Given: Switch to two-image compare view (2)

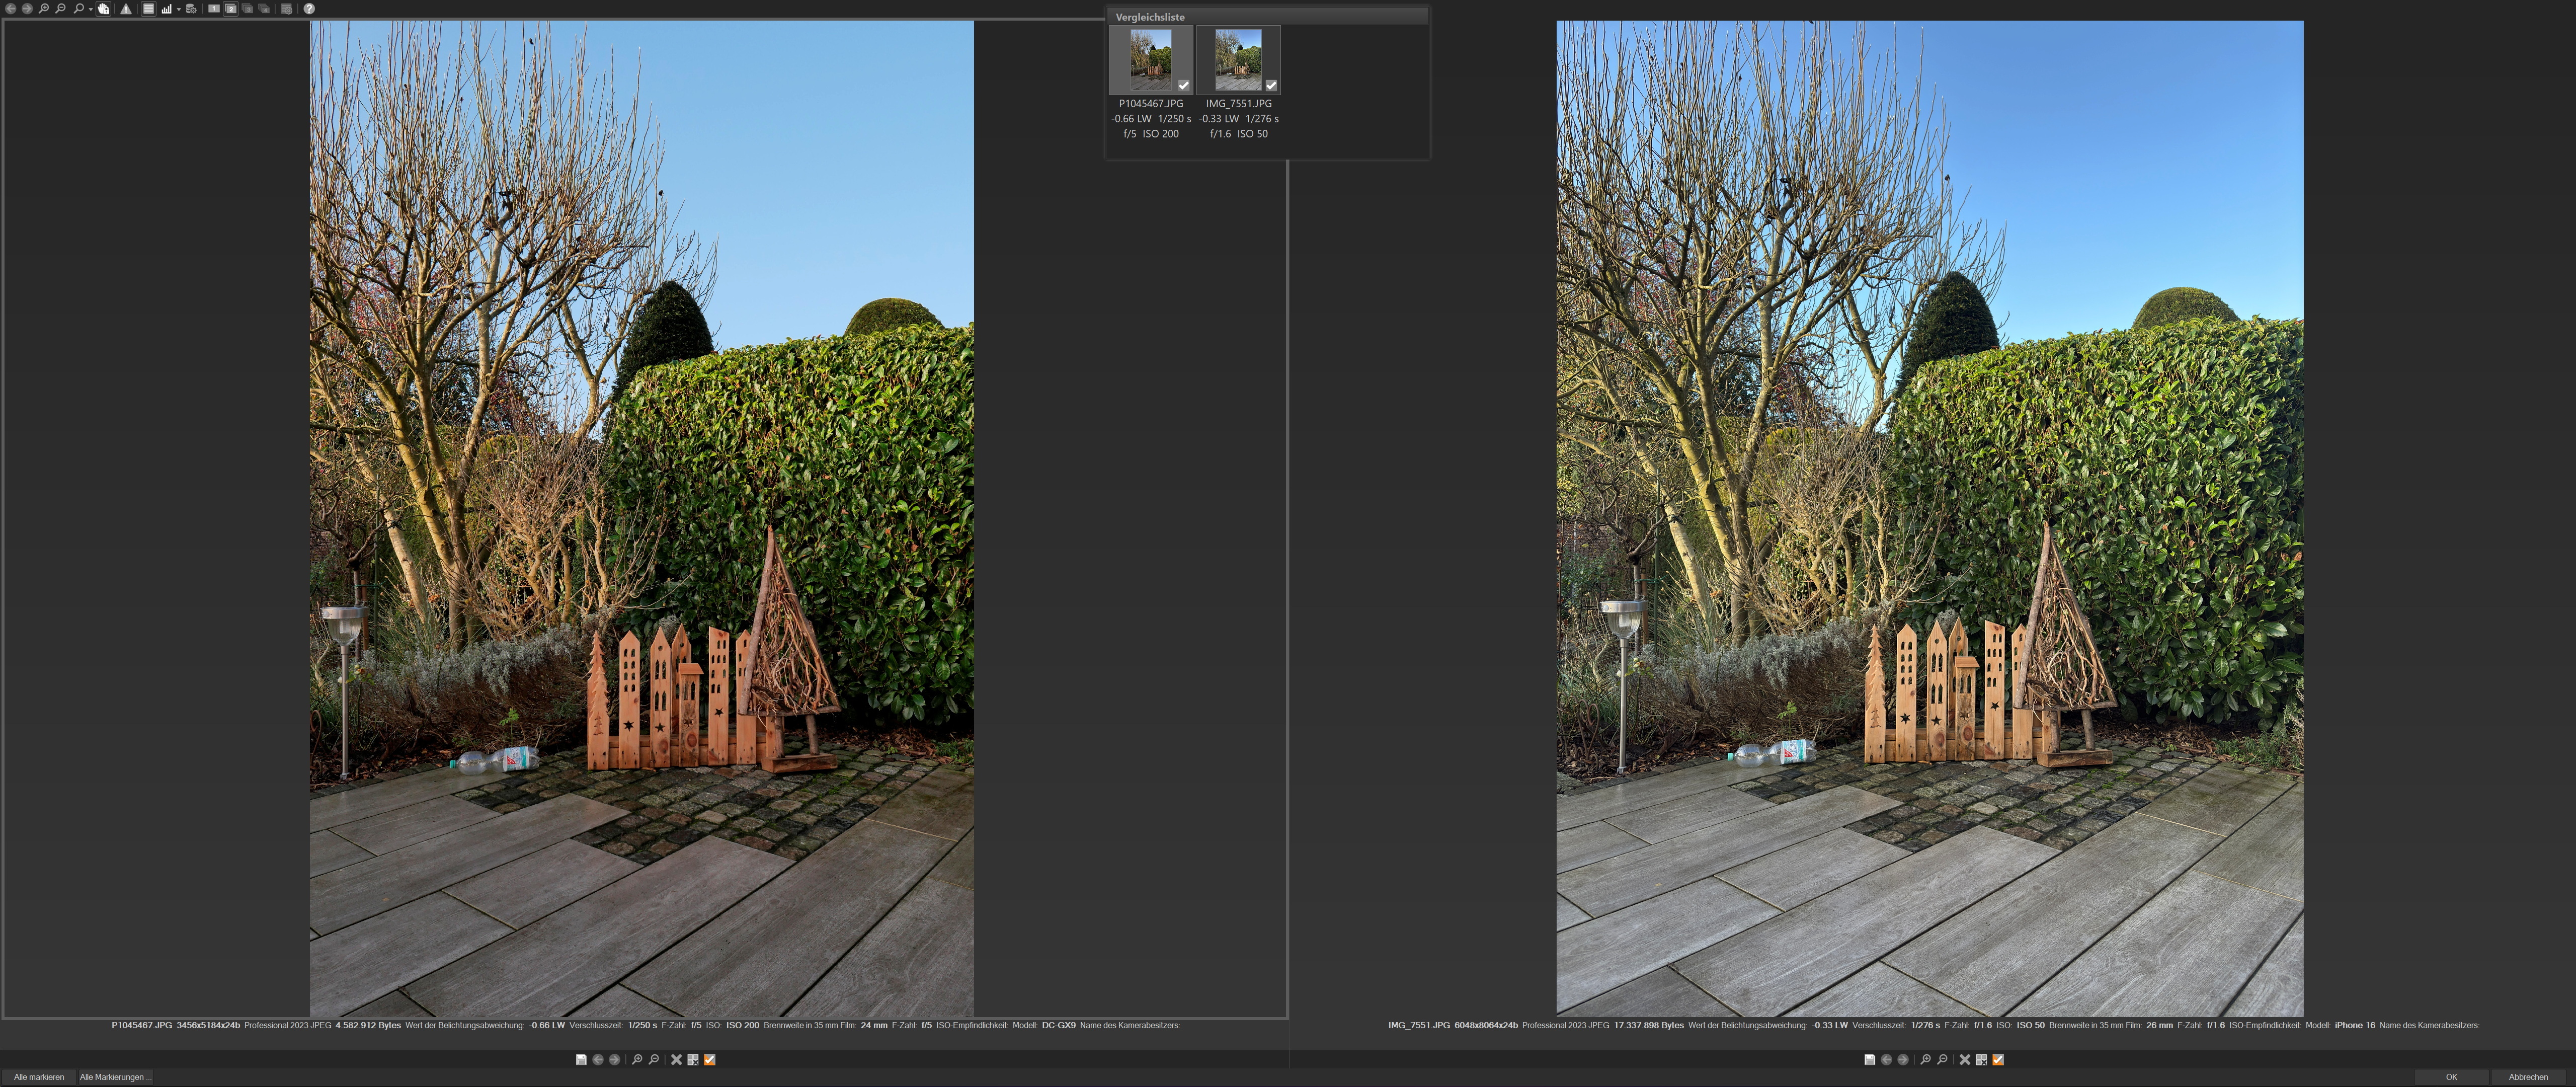Looking at the screenshot, I should click(x=231, y=9).
